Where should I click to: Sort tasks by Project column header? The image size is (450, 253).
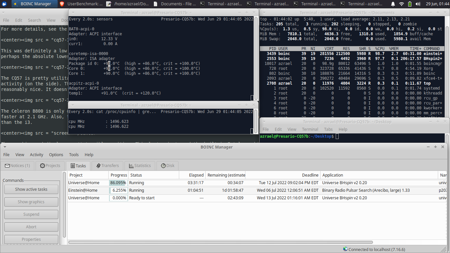pyautogui.click(x=88, y=175)
